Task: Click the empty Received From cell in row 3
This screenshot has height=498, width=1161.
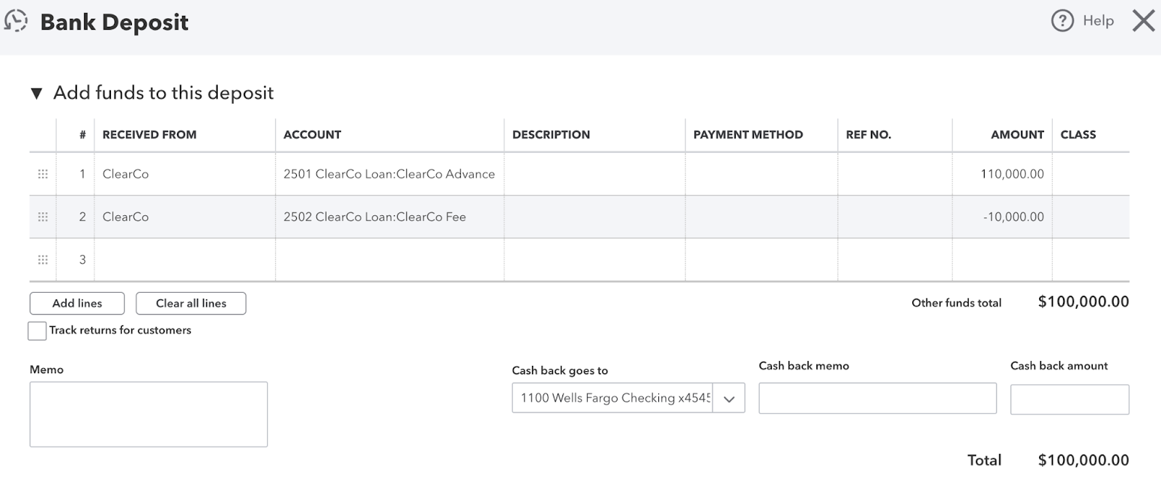Action: (x=184, y=260)
